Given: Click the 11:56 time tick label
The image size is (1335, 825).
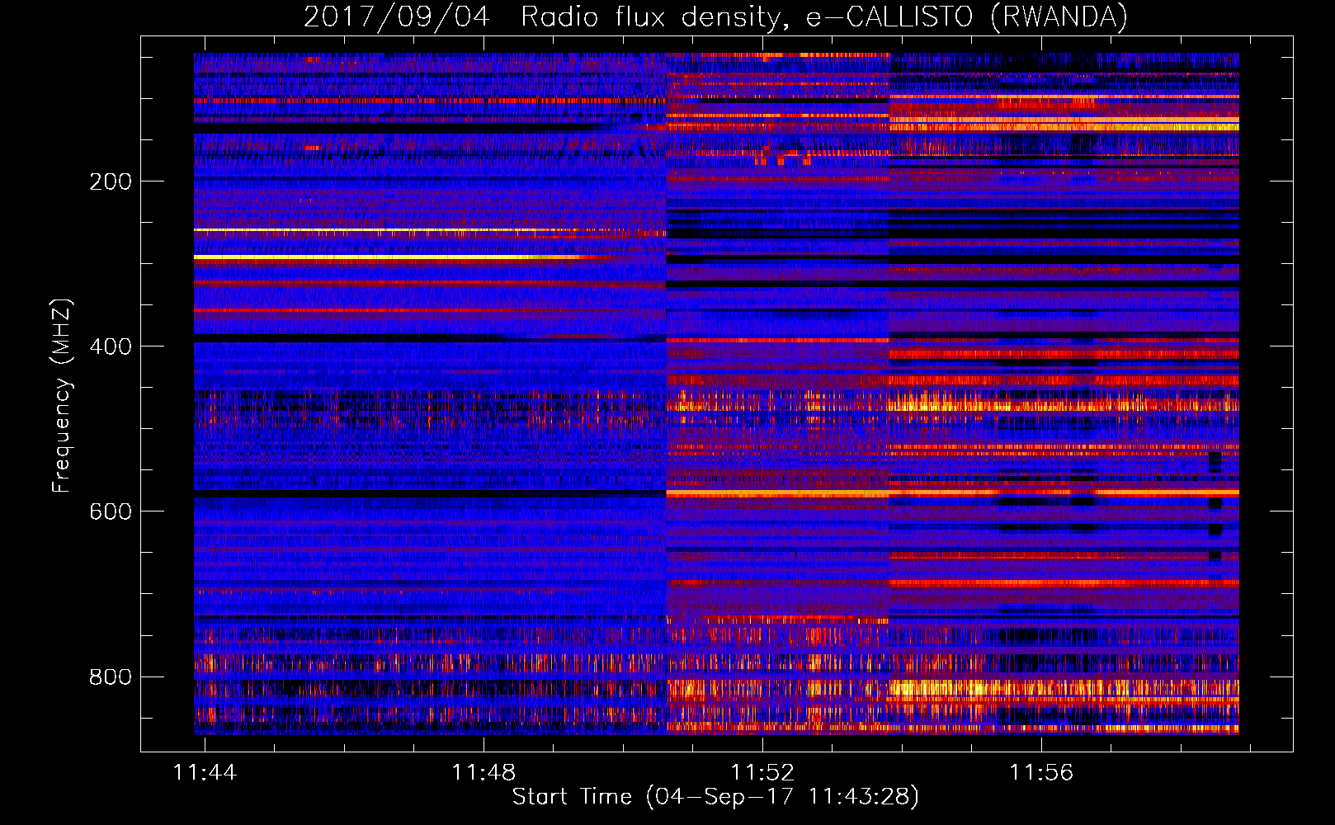Looking at the screenshot, I should coord(1041,772).
